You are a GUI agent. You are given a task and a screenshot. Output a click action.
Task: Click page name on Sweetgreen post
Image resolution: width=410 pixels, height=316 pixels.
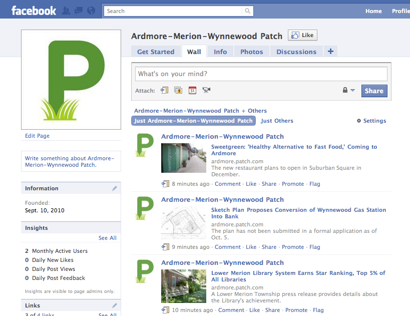click(222, 137)
